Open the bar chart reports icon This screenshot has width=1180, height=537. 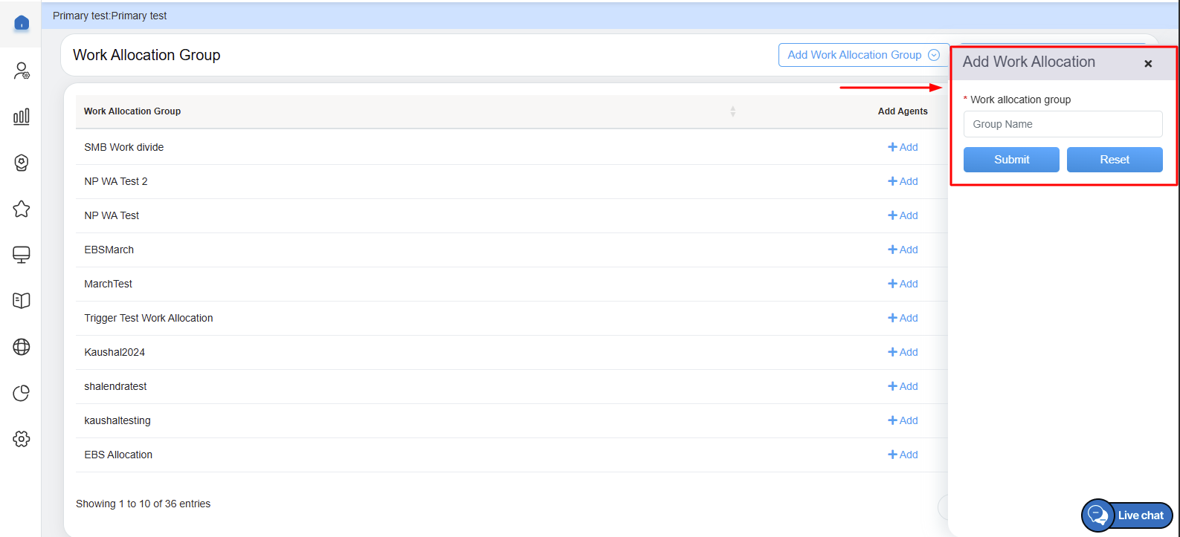tap(22, 117)
